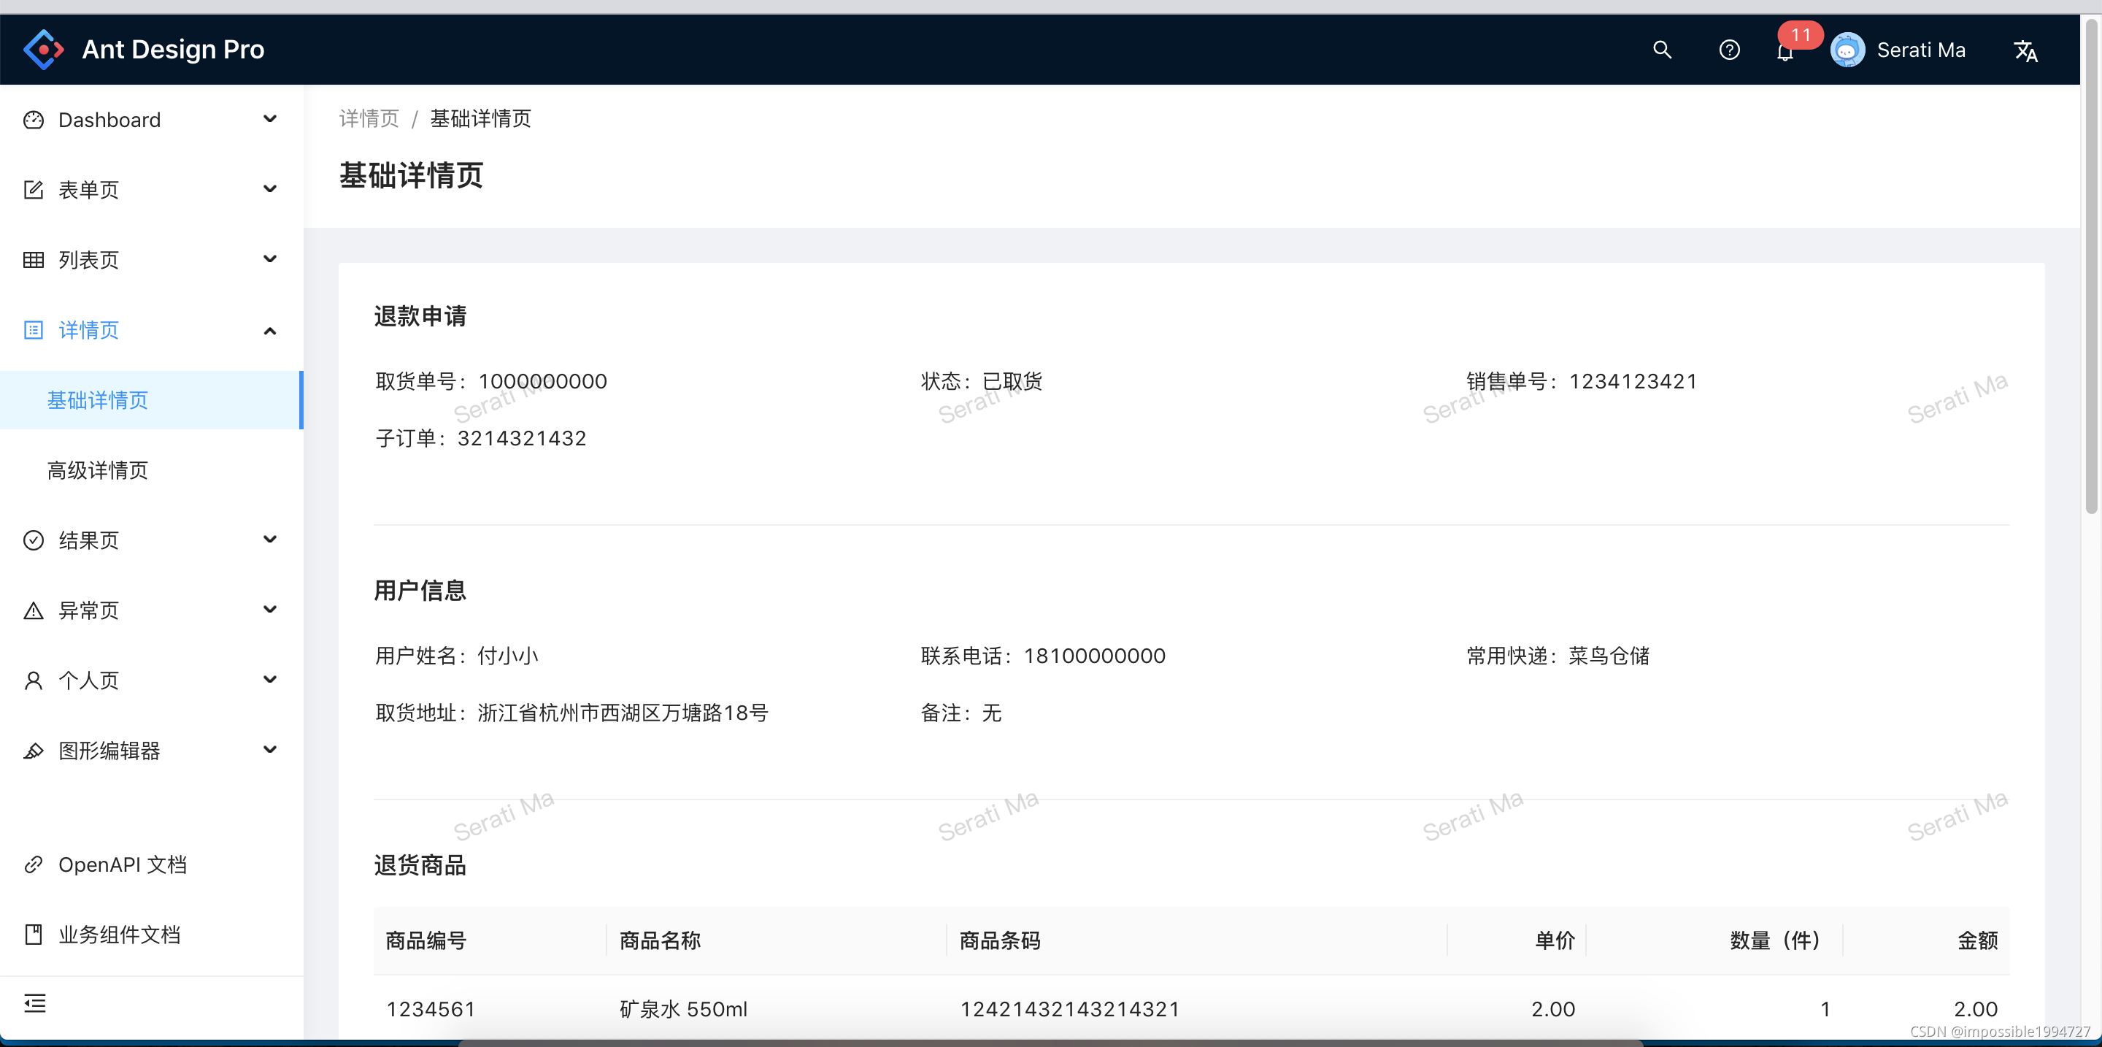This screenshot has width=2102, height=1047.
Task: Switch language via the 文A icon
Action: [x=2027, y=50]
